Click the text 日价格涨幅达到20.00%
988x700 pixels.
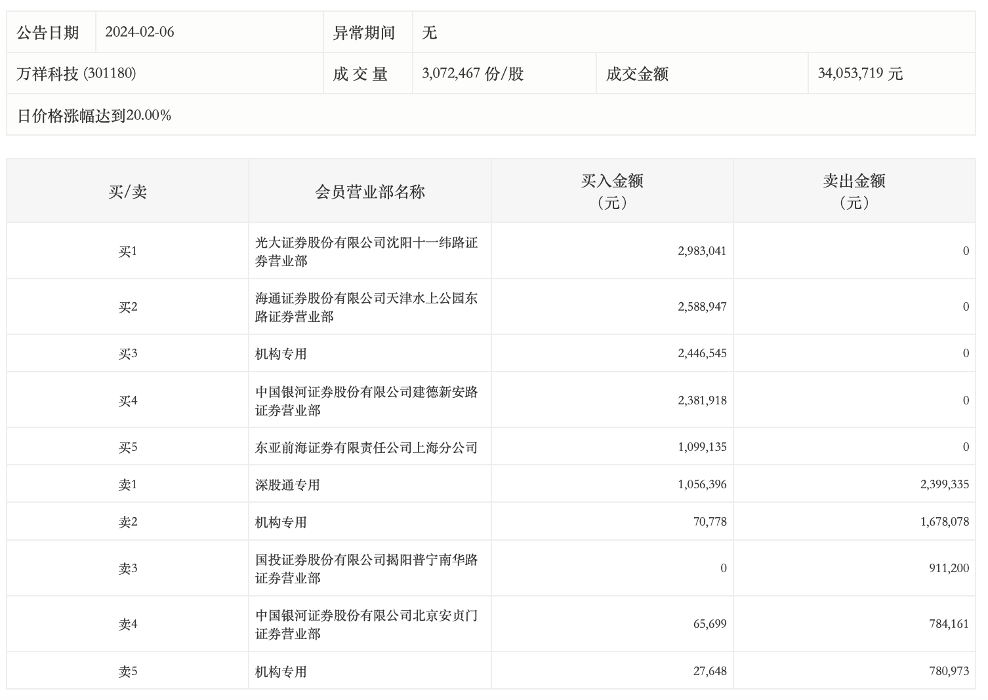tap(94, 116)
